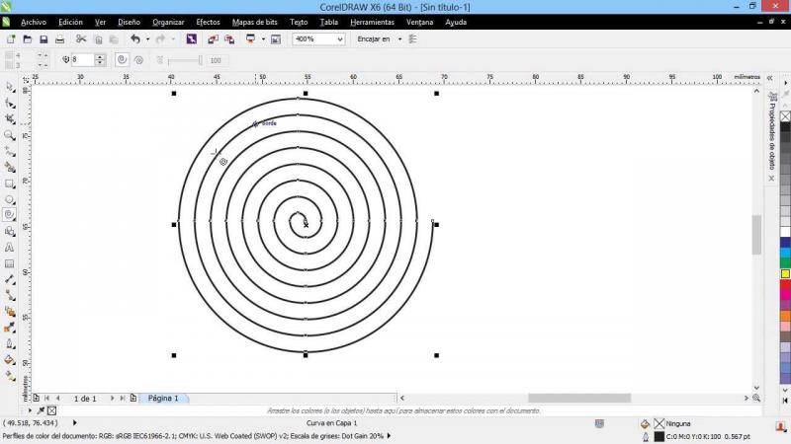Click the Print icon in toolbar

tap(59, 39)
